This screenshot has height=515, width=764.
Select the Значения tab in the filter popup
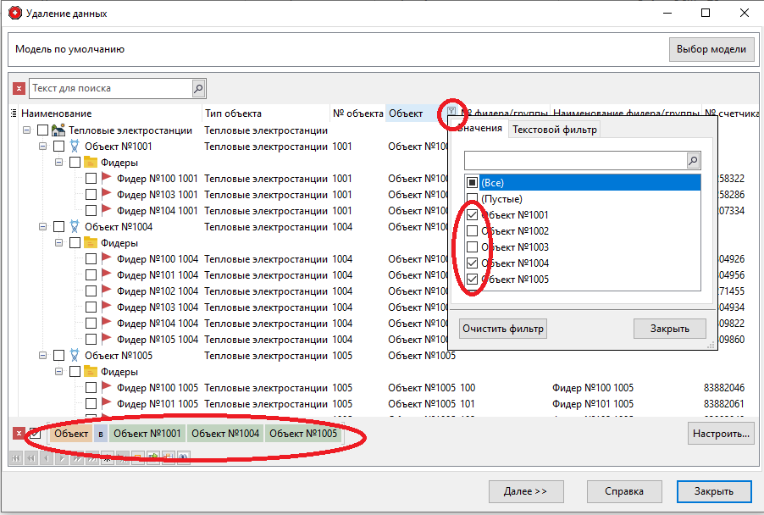click(481, 129)
